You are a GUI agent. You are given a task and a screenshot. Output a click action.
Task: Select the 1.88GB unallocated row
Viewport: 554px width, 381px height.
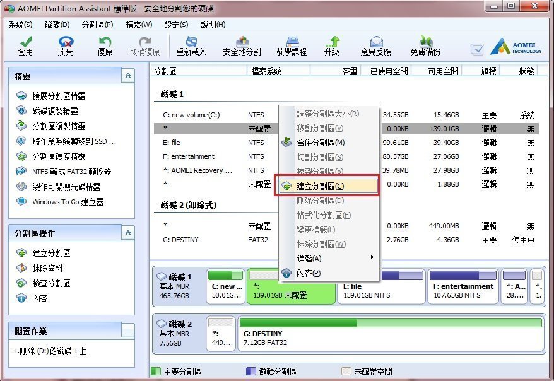click(x=346, y=184)
